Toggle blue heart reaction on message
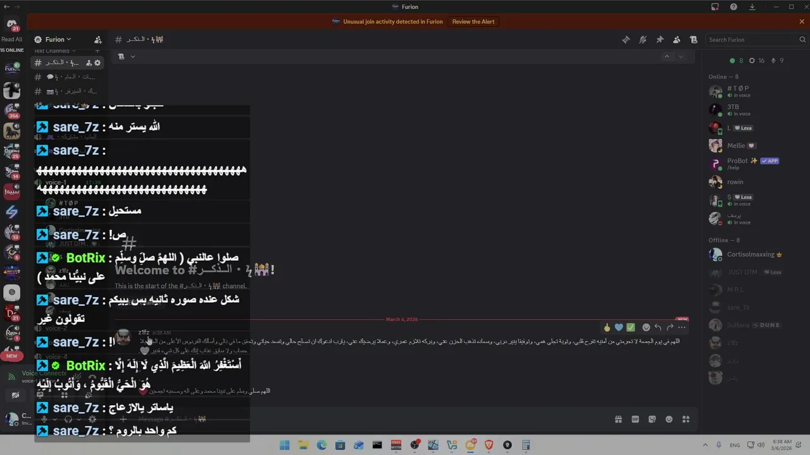Image resolution: width=810 pixels, height=455 pixels. click(619, 327)
